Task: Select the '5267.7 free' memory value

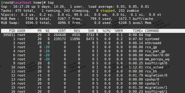Action: coord(69,19)
